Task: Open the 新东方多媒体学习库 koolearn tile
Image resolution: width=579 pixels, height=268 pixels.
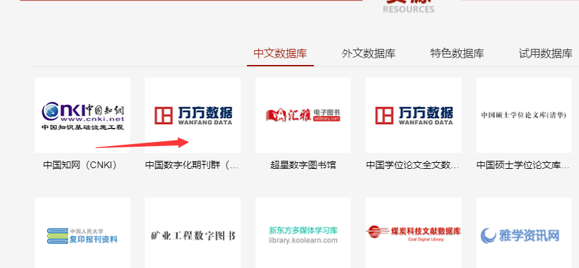Action: 303,233
